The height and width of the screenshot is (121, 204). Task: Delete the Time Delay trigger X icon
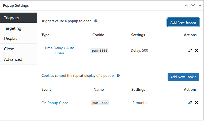point(197,50)
